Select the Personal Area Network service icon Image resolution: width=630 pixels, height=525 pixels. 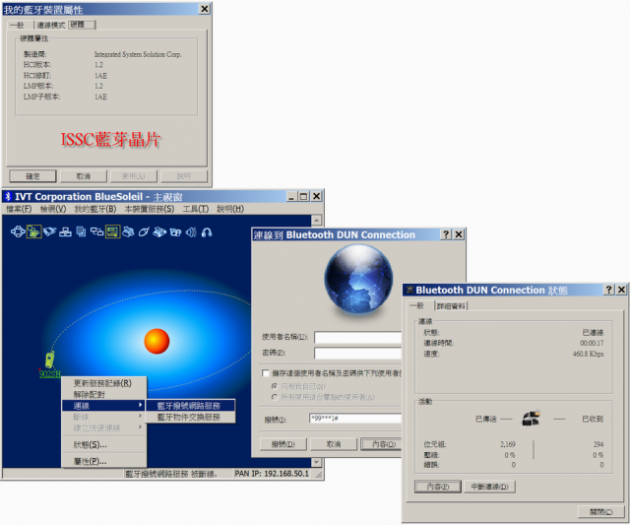tap(18, 231)
